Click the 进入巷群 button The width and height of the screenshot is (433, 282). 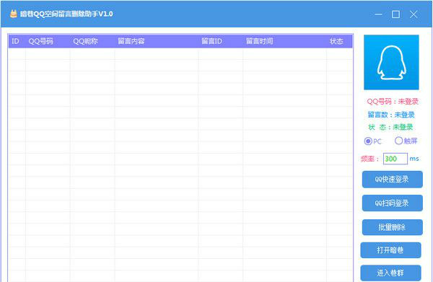pyautogui.click(x=390, y=273)
